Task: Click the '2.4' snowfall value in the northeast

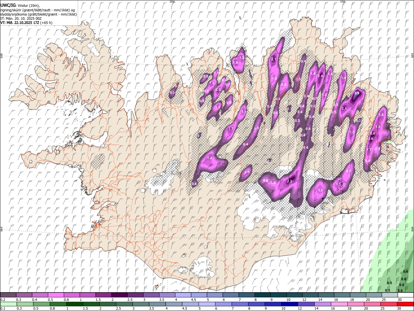Action: [x=321, y=76]
